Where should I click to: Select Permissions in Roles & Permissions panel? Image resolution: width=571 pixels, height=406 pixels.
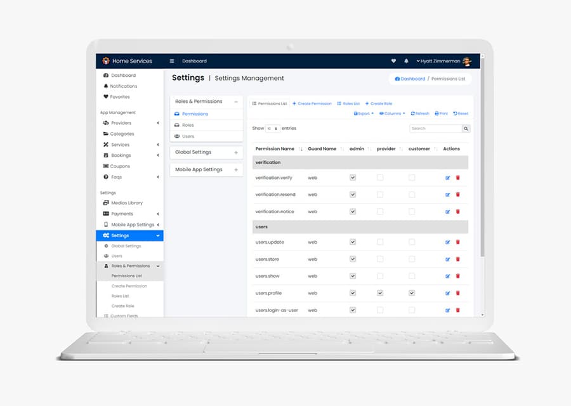206,114
